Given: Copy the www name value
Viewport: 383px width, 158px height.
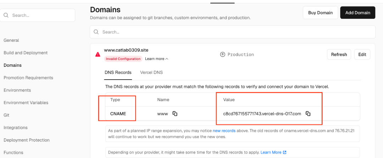Looking at the screenshot, I should (175, 113).
